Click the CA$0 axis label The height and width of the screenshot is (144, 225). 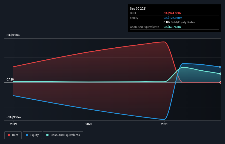point(10,79)
